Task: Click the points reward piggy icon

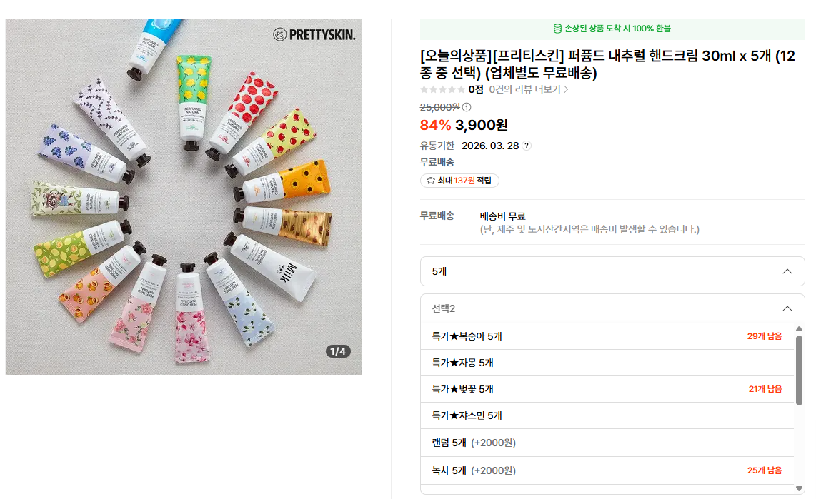Action: (x=430, y=181)
